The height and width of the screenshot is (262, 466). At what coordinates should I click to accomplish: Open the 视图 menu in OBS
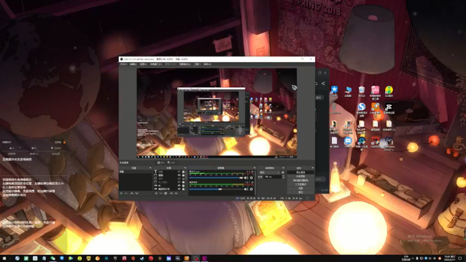(x=143, y=64)
